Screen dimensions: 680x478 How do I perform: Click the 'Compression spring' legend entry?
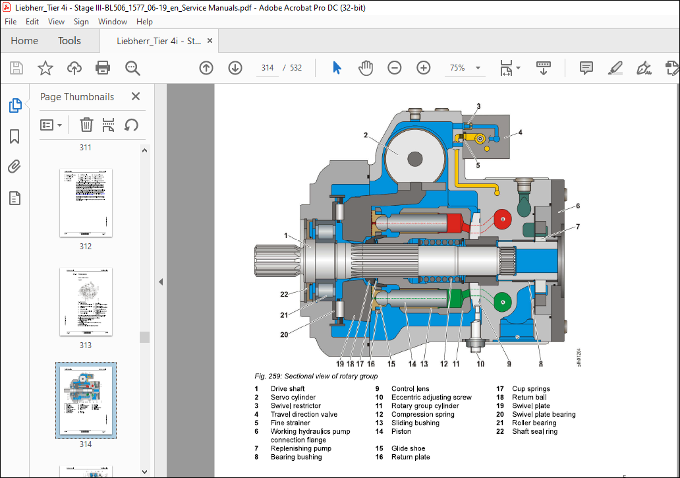click(423, 414)
